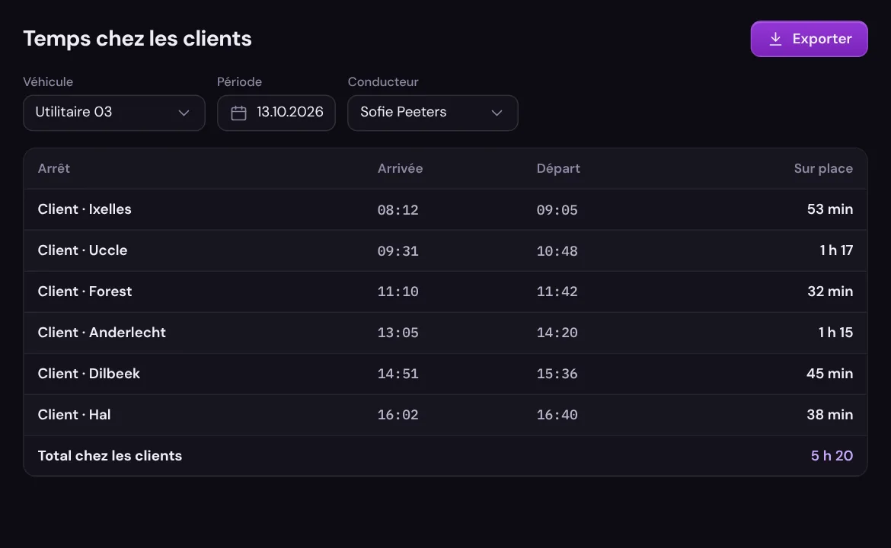Select the Client · Uccle row name
891x548 pixels.
[x=82, y=250]
